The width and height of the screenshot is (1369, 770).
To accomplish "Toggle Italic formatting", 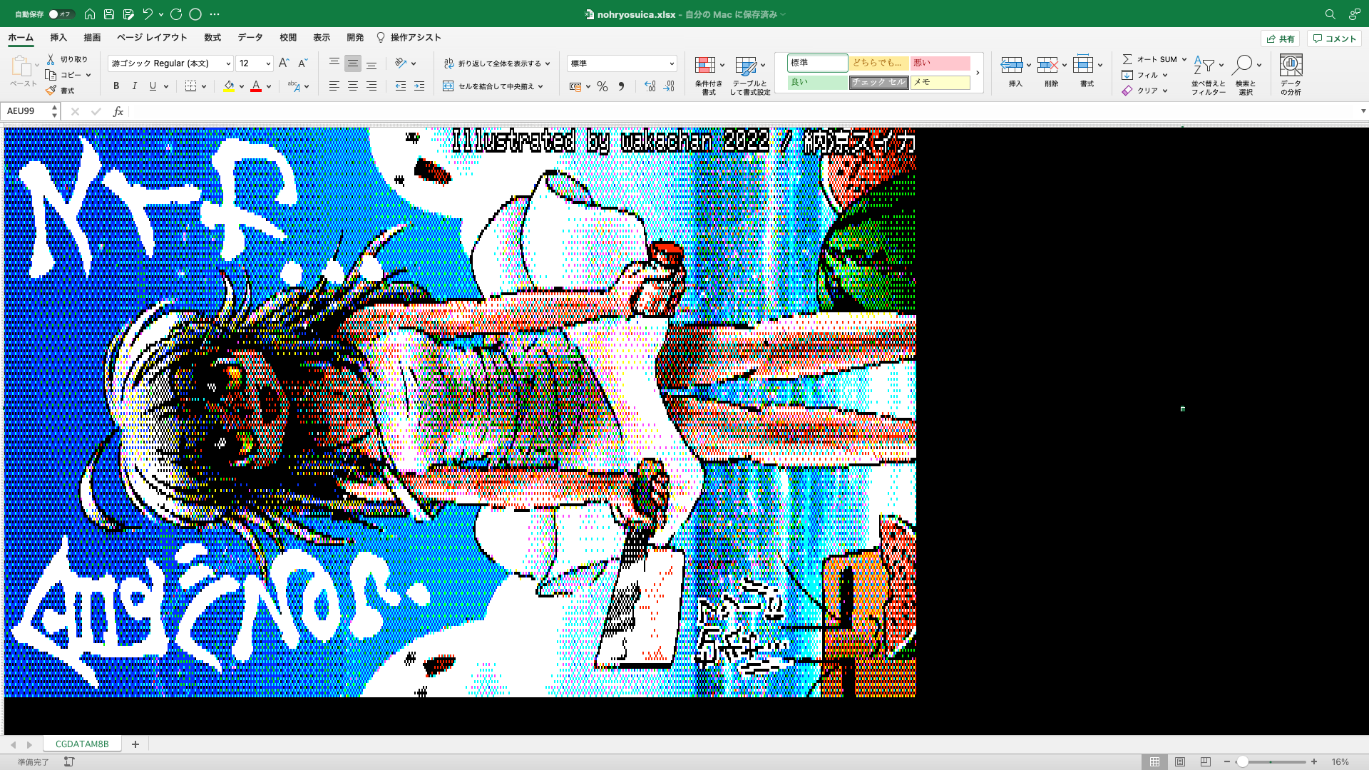I will tap(135, 86).
